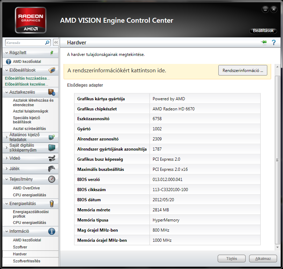
Task: Collapse the sidebar with the double-arrow button
Action: (x=56, y=42)
